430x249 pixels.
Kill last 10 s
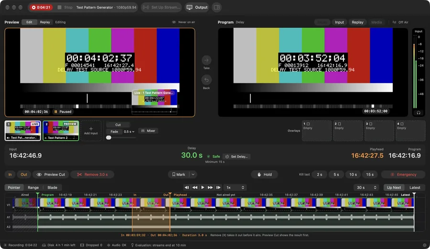click(x=353, y=175)
